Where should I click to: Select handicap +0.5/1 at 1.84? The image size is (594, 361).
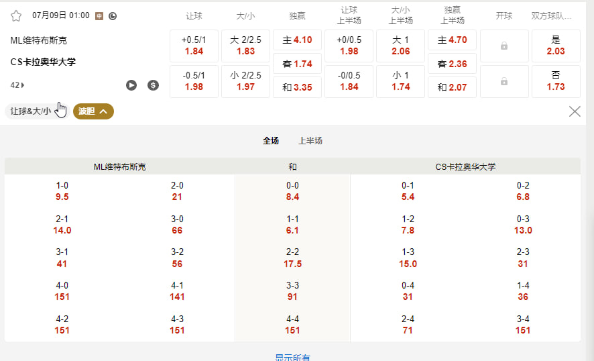(x=194, y=46)
